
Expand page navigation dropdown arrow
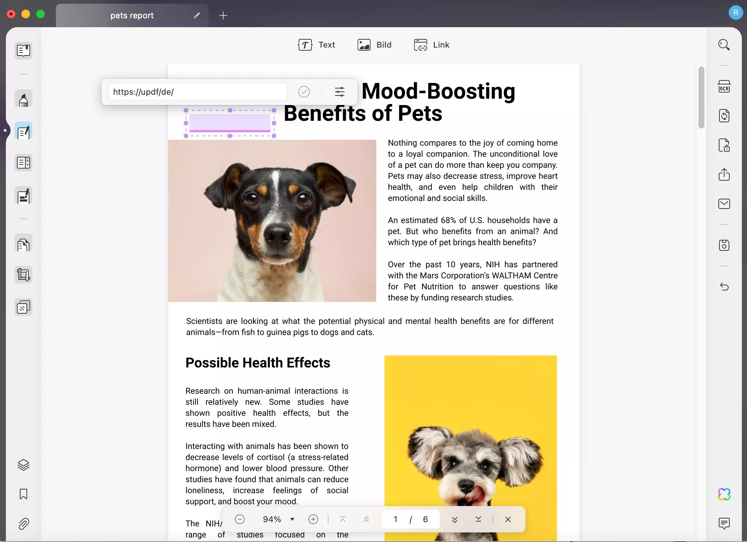coord(292,519)
